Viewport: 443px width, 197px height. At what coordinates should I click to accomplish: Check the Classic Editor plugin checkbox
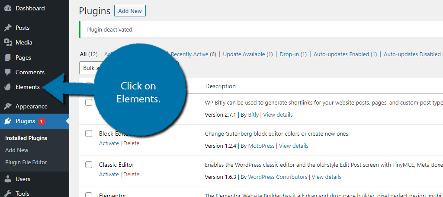(x=89, y=165)
